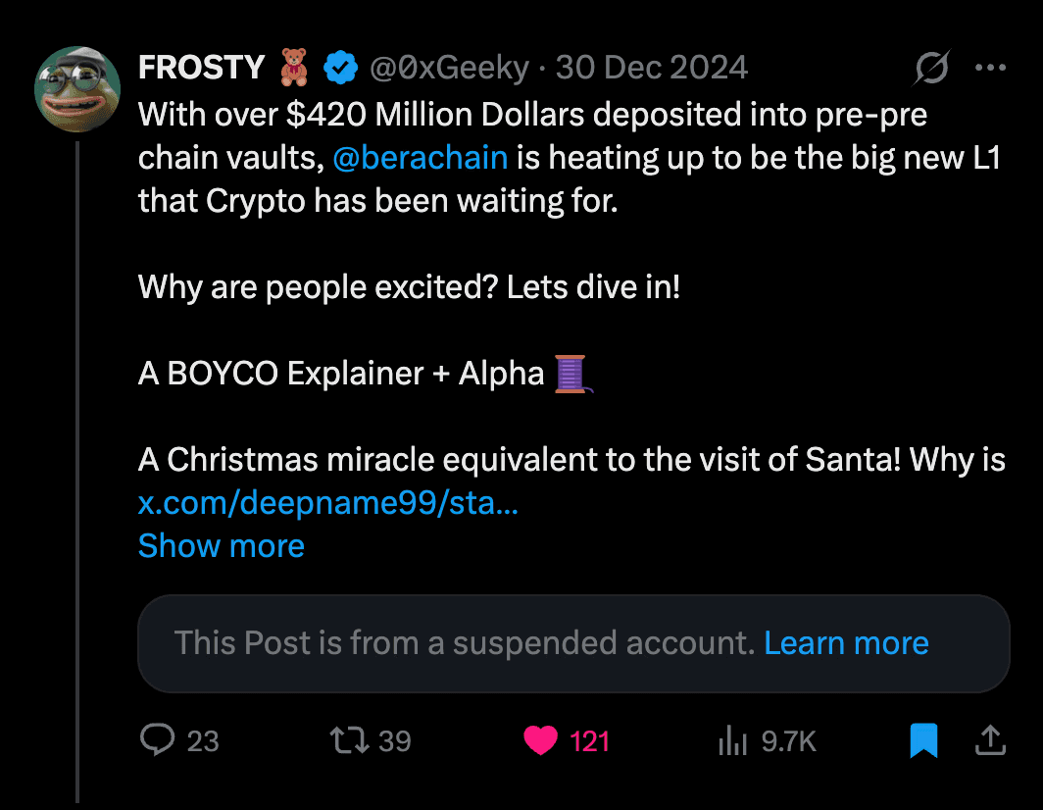1043x810 pixels.
Task: Toggle the repost arrows on this tweet
Action: pos(348,740)
